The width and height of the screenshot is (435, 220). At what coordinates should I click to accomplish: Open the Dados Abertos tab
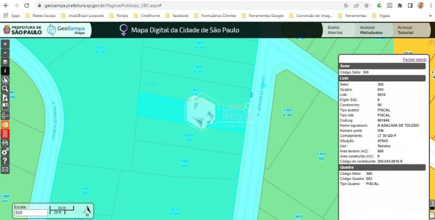(x=335, y=30)
